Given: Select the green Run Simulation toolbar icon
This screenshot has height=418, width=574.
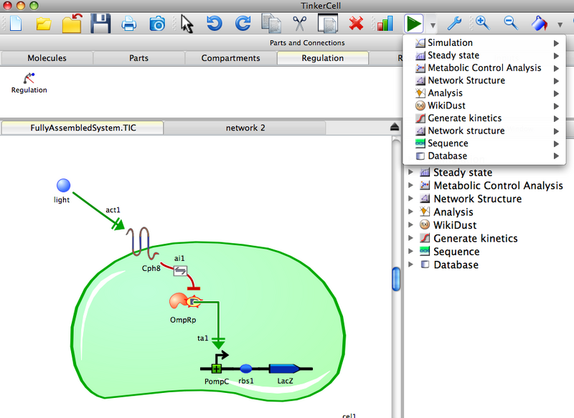Looking at the screenshot, I should click(x=413, y=24).
